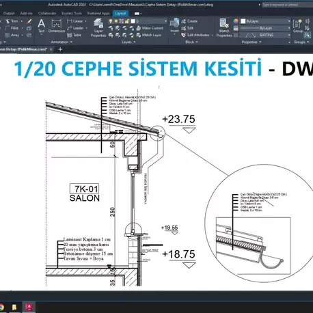Select the Match Properties tool
Image resolution: width=313 pixels, height=313 pixels.
click(x=224, y=28)
